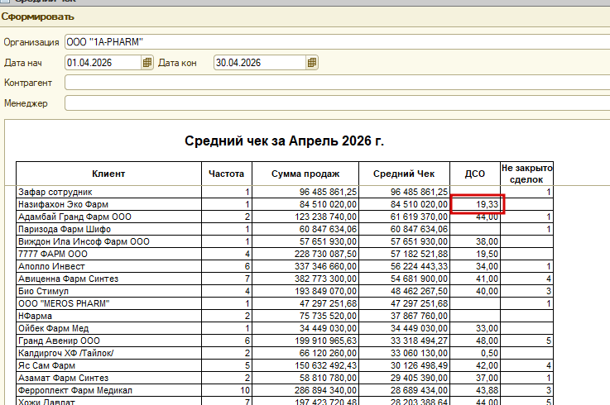Click the Средний Чек column header
Image resolution: width=610 pixels, height=405 pixels.
pos(404,174)
